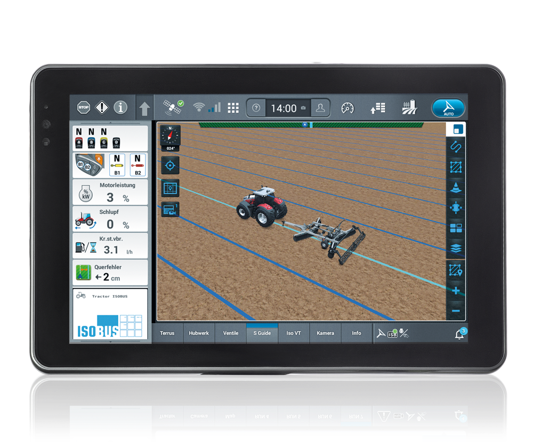Screen dimensions: 533x442
Task: Switch to the Ventile tab
Action: click(x=230, y=333)
